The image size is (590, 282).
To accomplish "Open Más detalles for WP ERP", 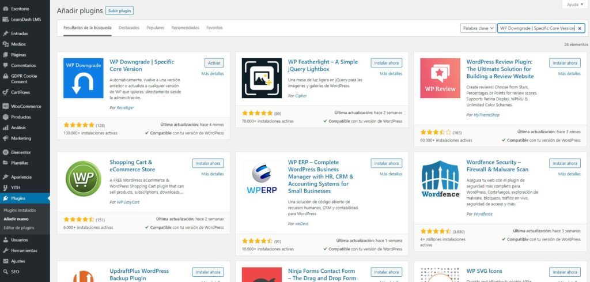I will pyautogui.click(x=391, y=174).
